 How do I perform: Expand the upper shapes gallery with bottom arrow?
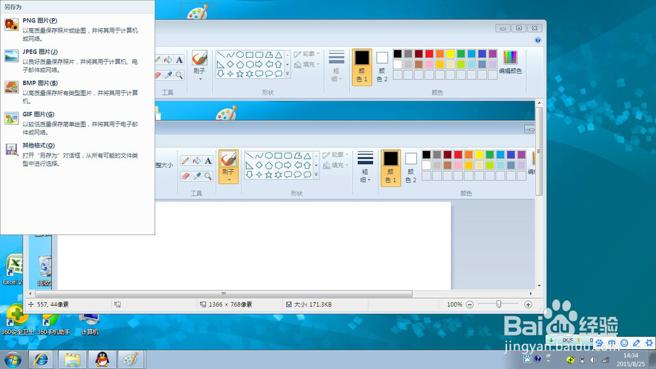[x=287, y=74]
